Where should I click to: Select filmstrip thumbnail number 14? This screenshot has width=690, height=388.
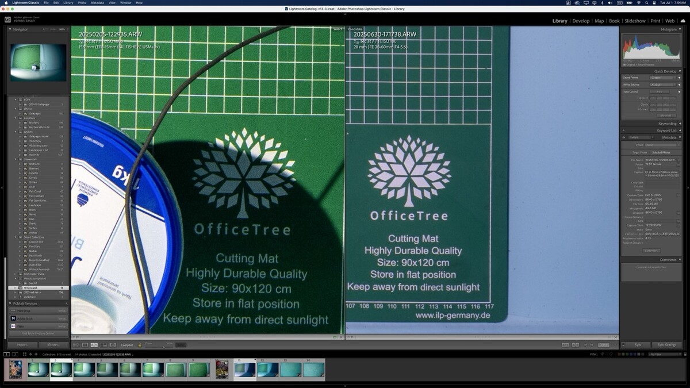point(314,370)
